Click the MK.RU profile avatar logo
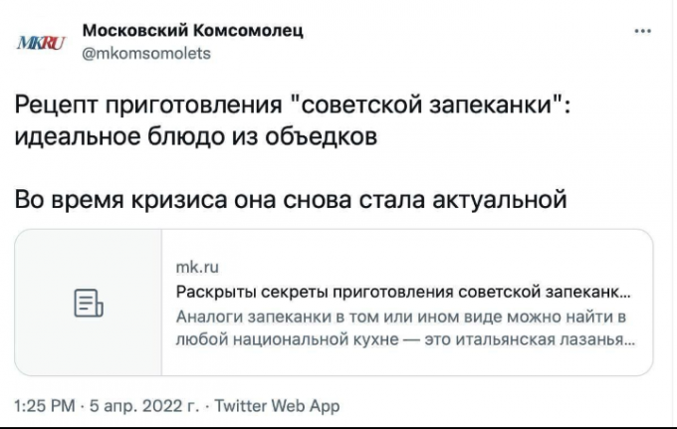677x429 pixels. [x=41, y=43]
